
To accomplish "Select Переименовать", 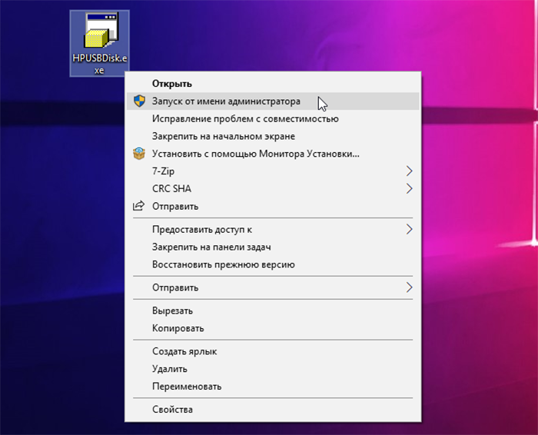I will pos(273,387).
